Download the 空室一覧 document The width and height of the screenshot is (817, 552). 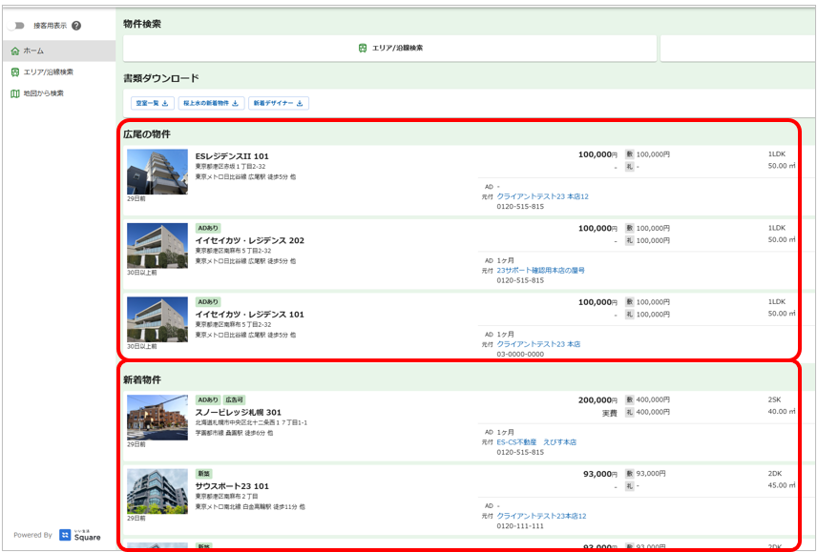coord(152,103)
